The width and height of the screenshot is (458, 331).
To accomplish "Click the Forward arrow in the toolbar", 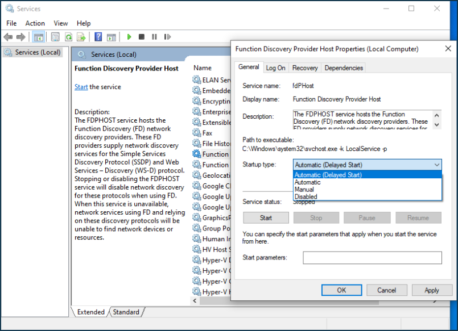I will (20, 37).
